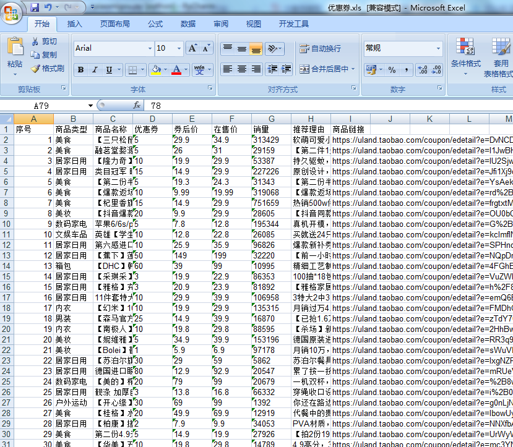Screen dimensions: 513x447
Task: Click the formula bar showing 78
Action: [329, 106]
